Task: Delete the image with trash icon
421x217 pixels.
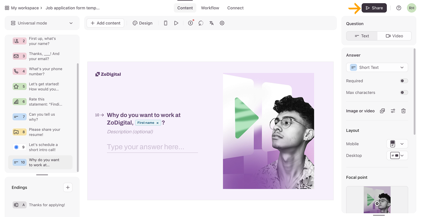Action: pos(403,111)
